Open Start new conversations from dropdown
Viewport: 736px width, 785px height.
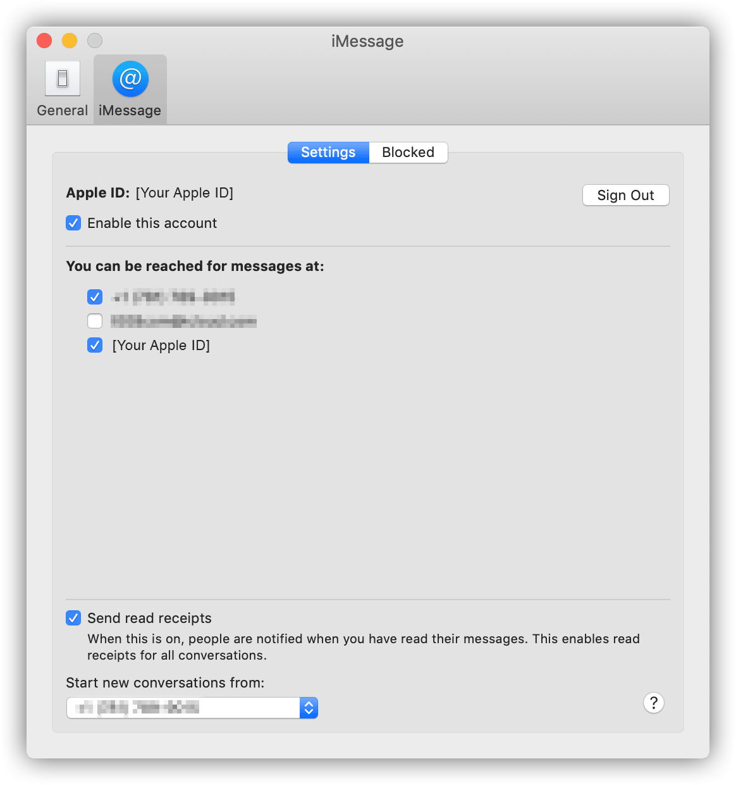pos(192,708)
